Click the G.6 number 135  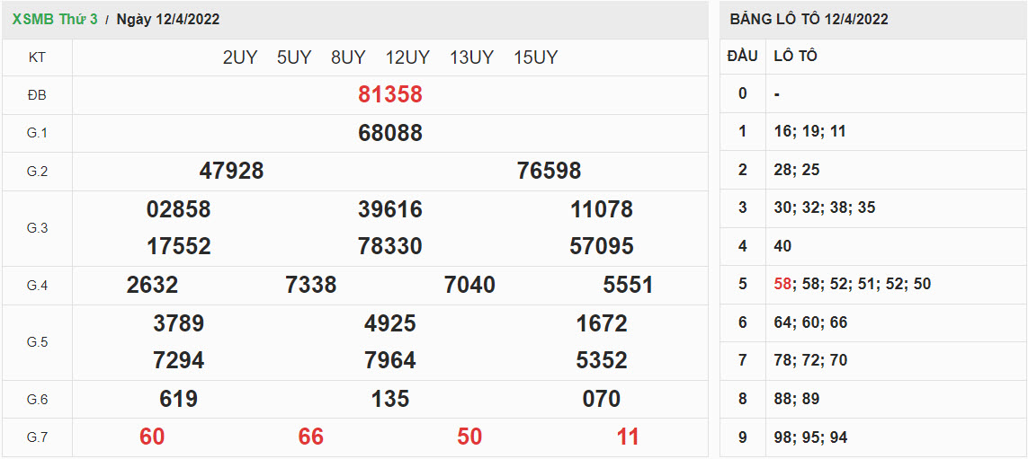pos(389,399)
